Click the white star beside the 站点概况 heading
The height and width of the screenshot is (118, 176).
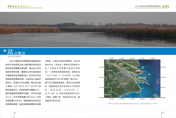4,51
